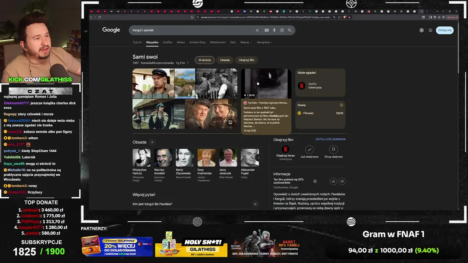Viewport: 468px width, 263px height.
Task: Open the Google apps grid
Action: tap(430, 30)
